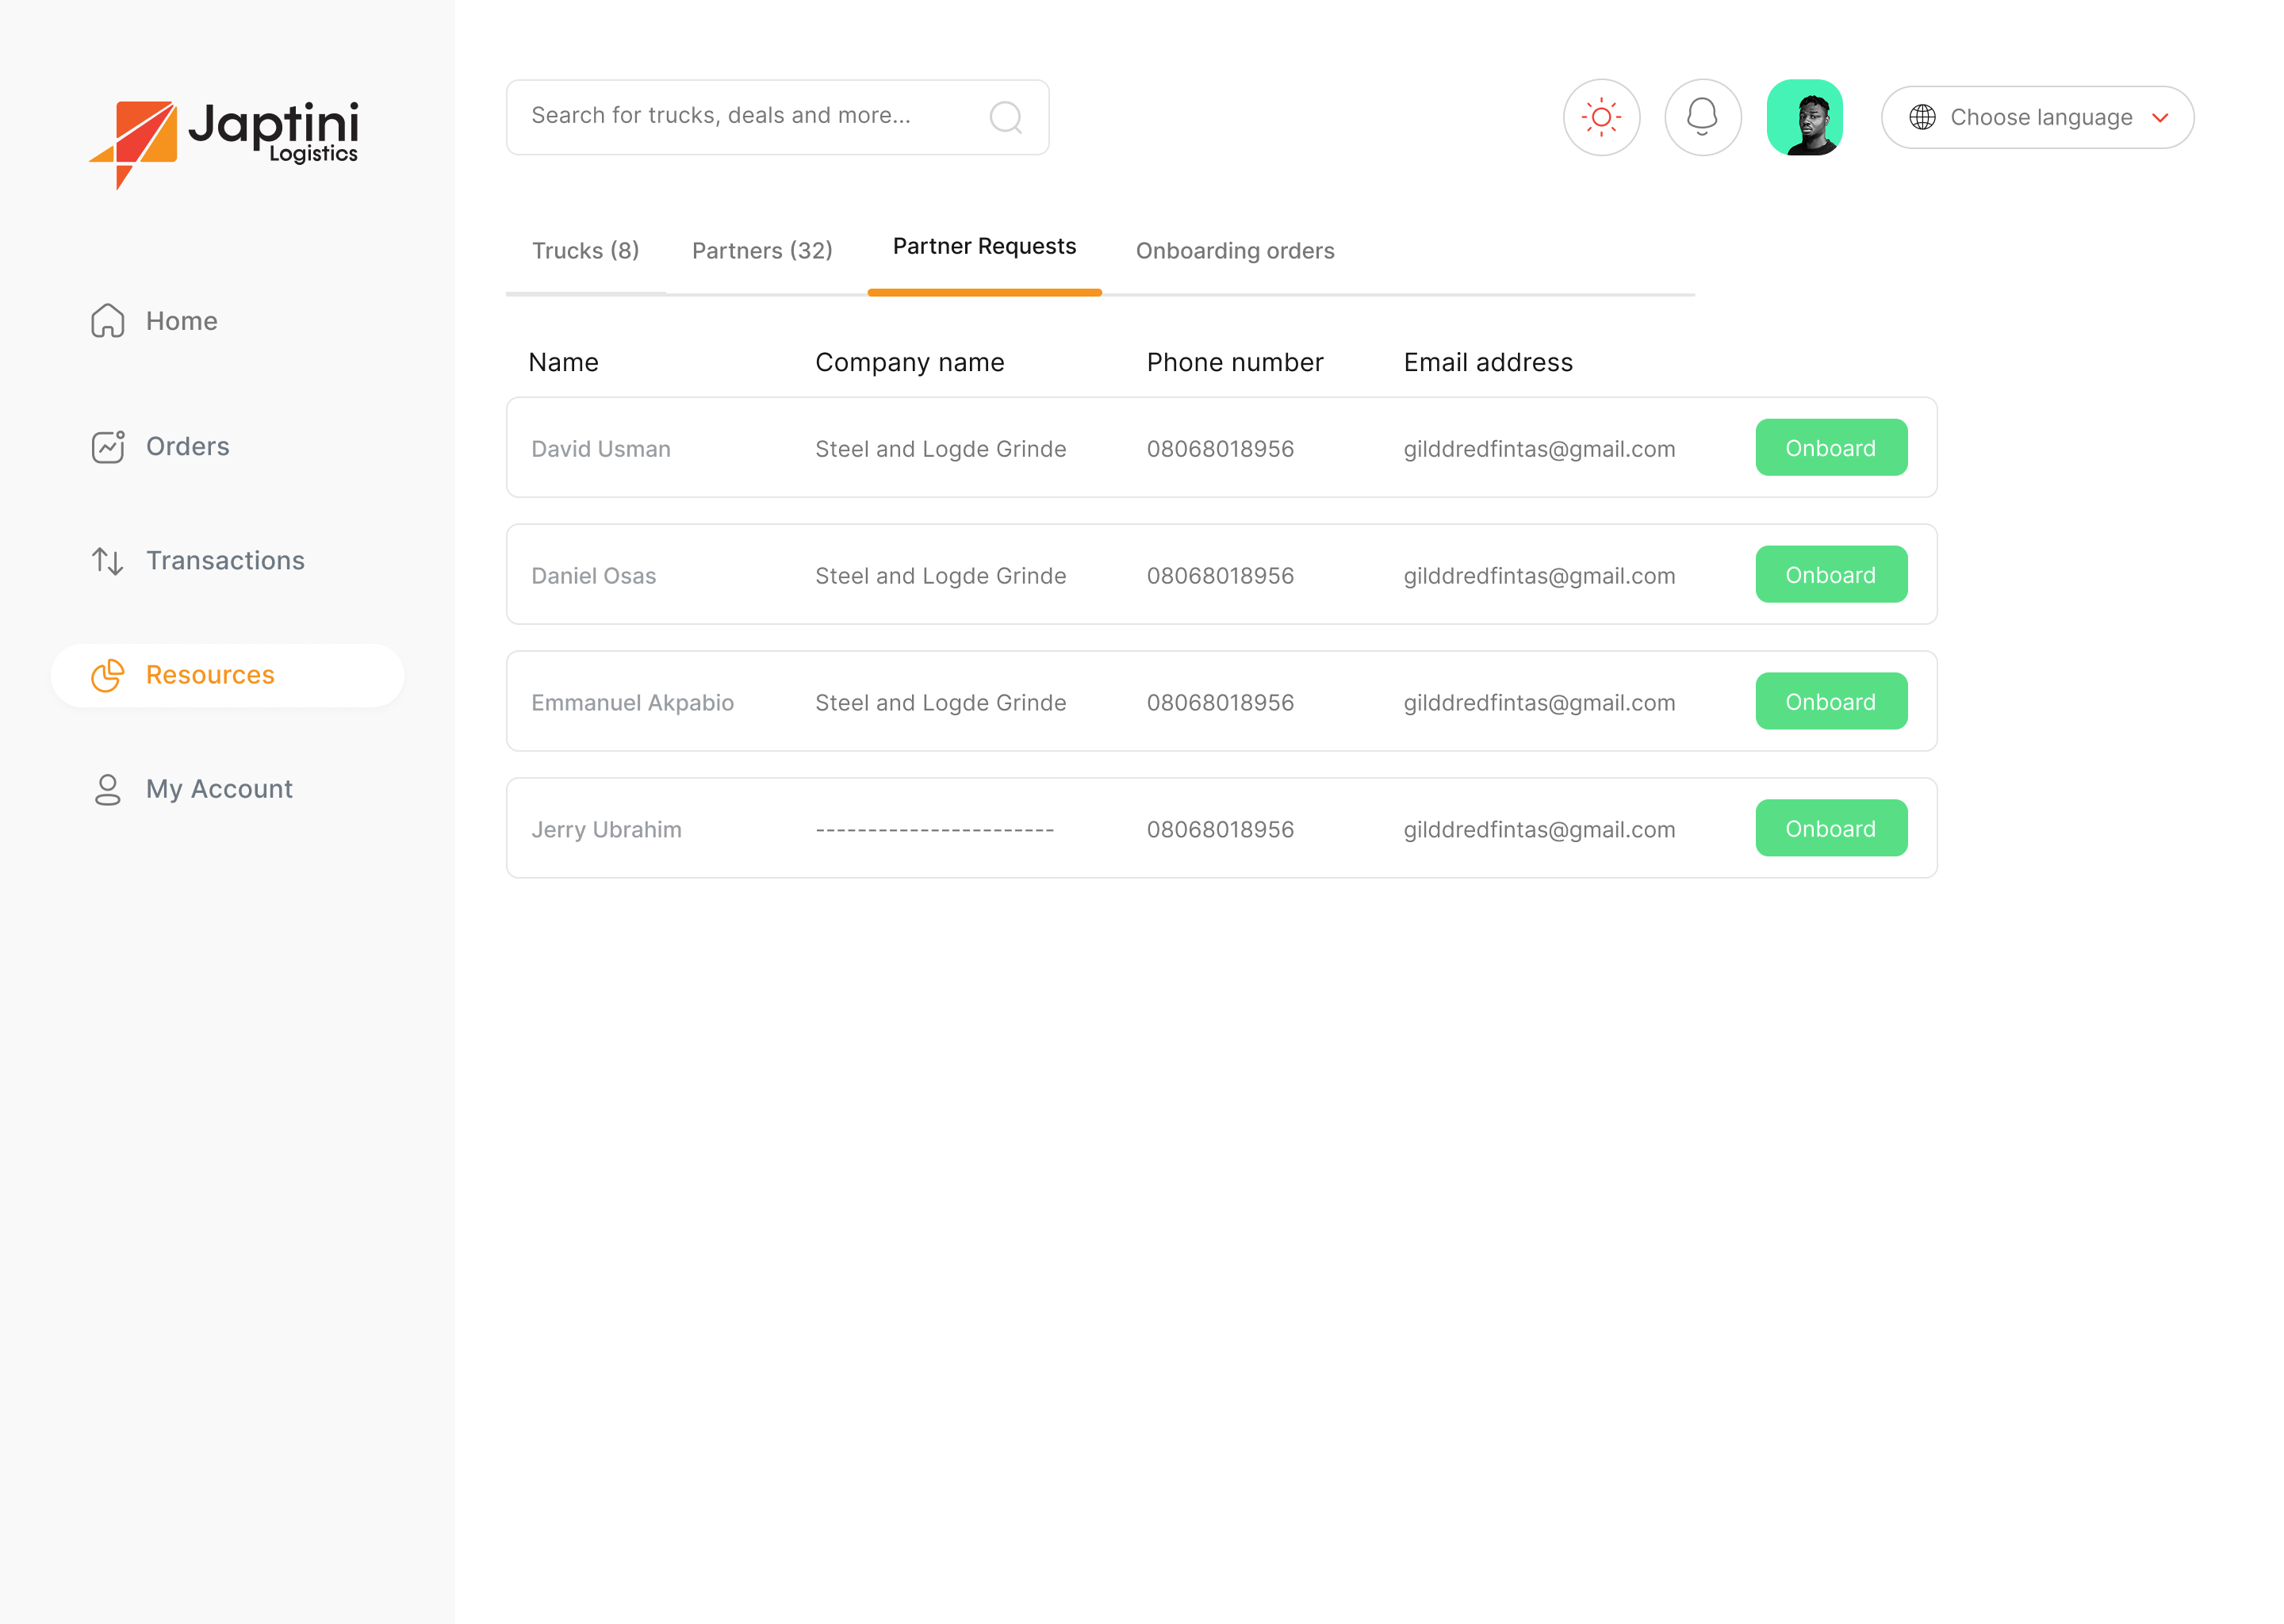Screen dimensions: 2284x1624
Task: Click the search magnifier icon
Action: (1006, 117)
